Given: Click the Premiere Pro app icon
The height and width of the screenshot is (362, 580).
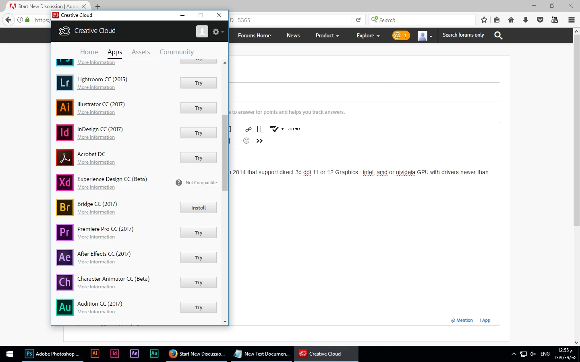Looking at the screenshot, I should pyautogui.click(x=65, y=232).
